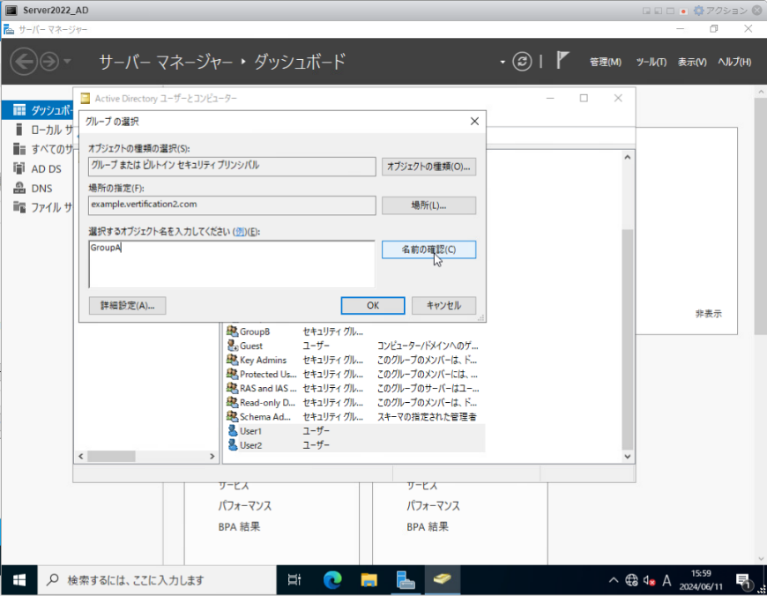
Task: Launch Microsoft Edge from the taskbar
Action: 332,580
